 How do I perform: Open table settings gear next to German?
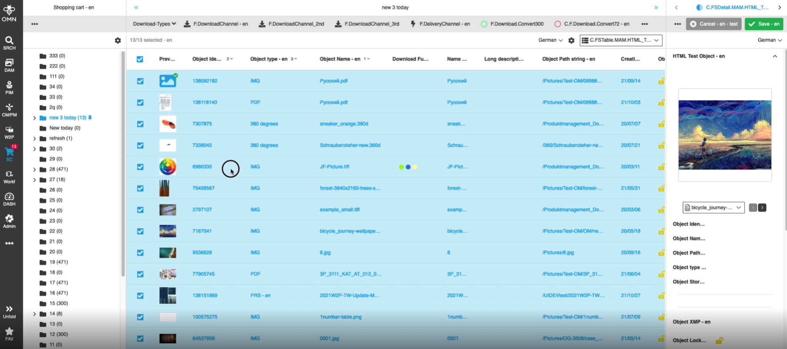coord(571,40)
